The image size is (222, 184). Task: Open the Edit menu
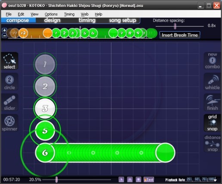click(21, 14)
